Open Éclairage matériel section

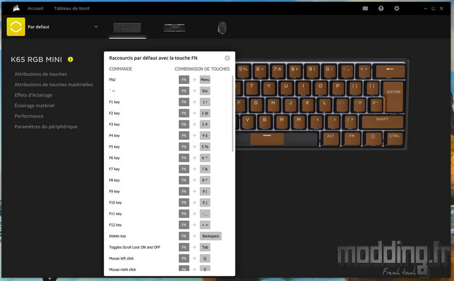(x=35, y=106)
